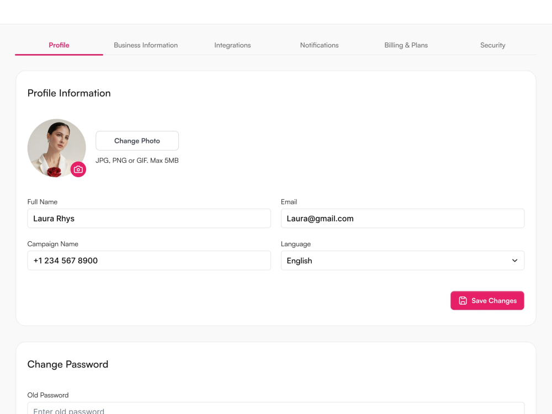The image size is (552, 414).
Task: Open the Billing & Plans tab
Action: (x=406, y=45)
